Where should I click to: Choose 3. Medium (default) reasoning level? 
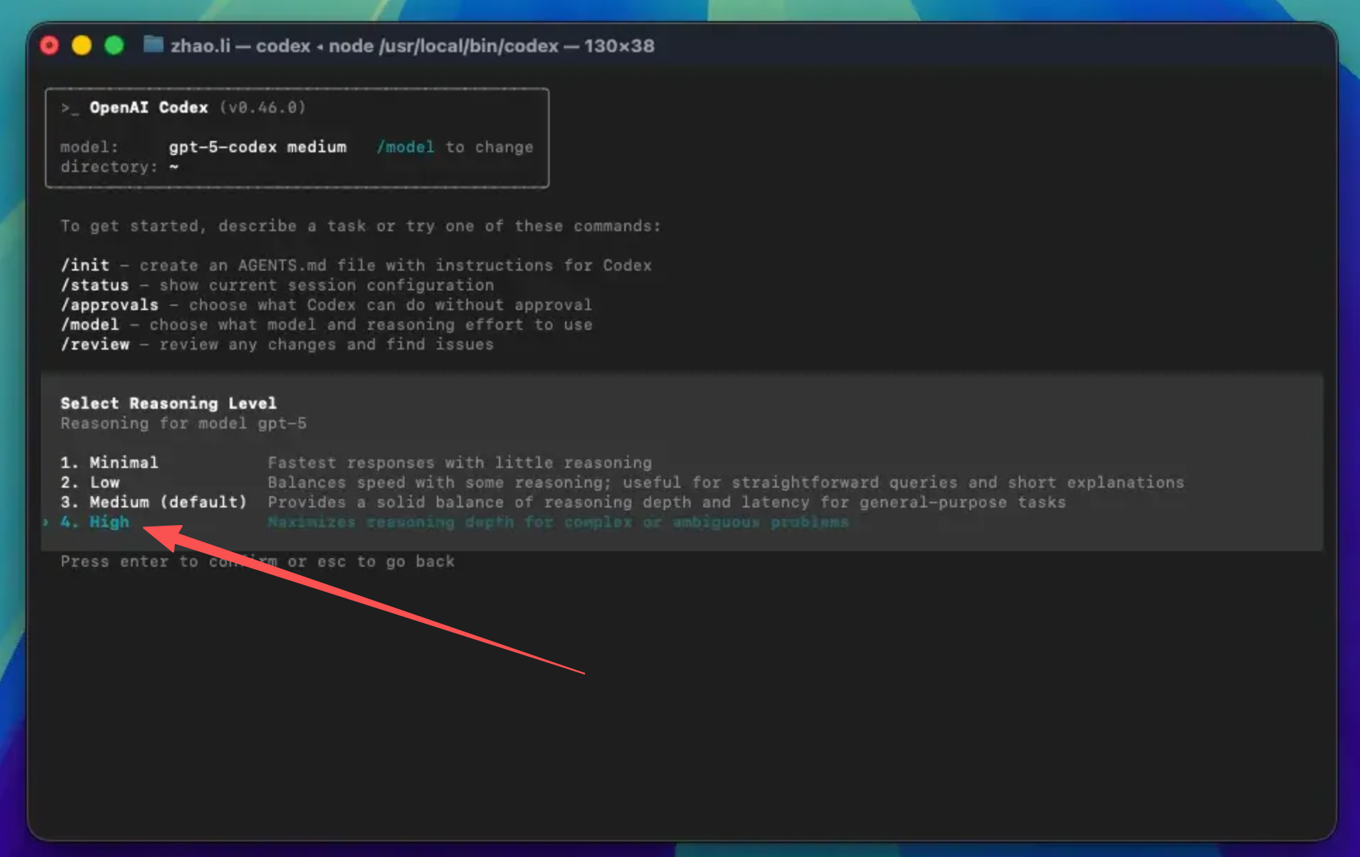[x=154, y=502]
